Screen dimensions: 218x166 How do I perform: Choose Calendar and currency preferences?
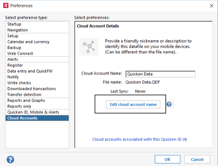[x=37, y=42]
